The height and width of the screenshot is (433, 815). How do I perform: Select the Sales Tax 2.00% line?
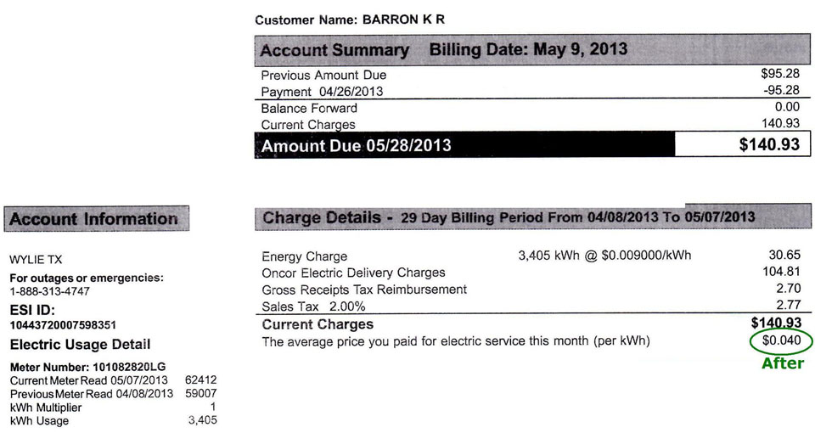[x=531, y=306]
